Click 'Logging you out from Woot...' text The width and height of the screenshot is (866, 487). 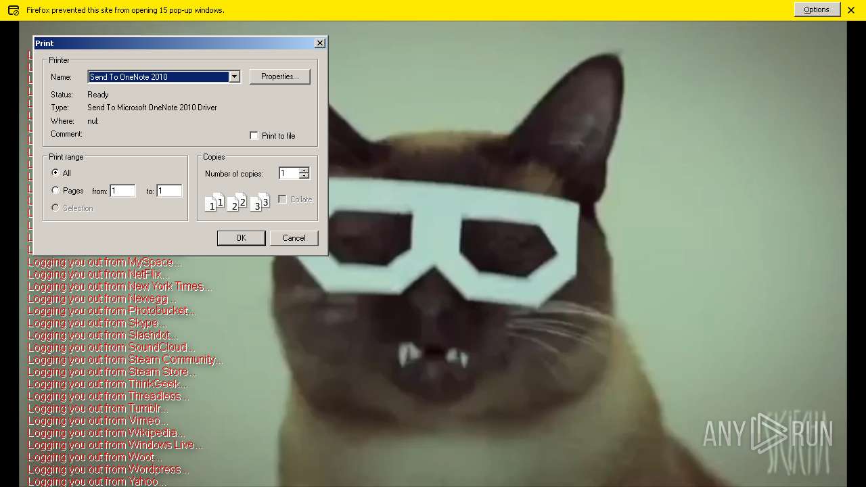click(x=95, y=457)
